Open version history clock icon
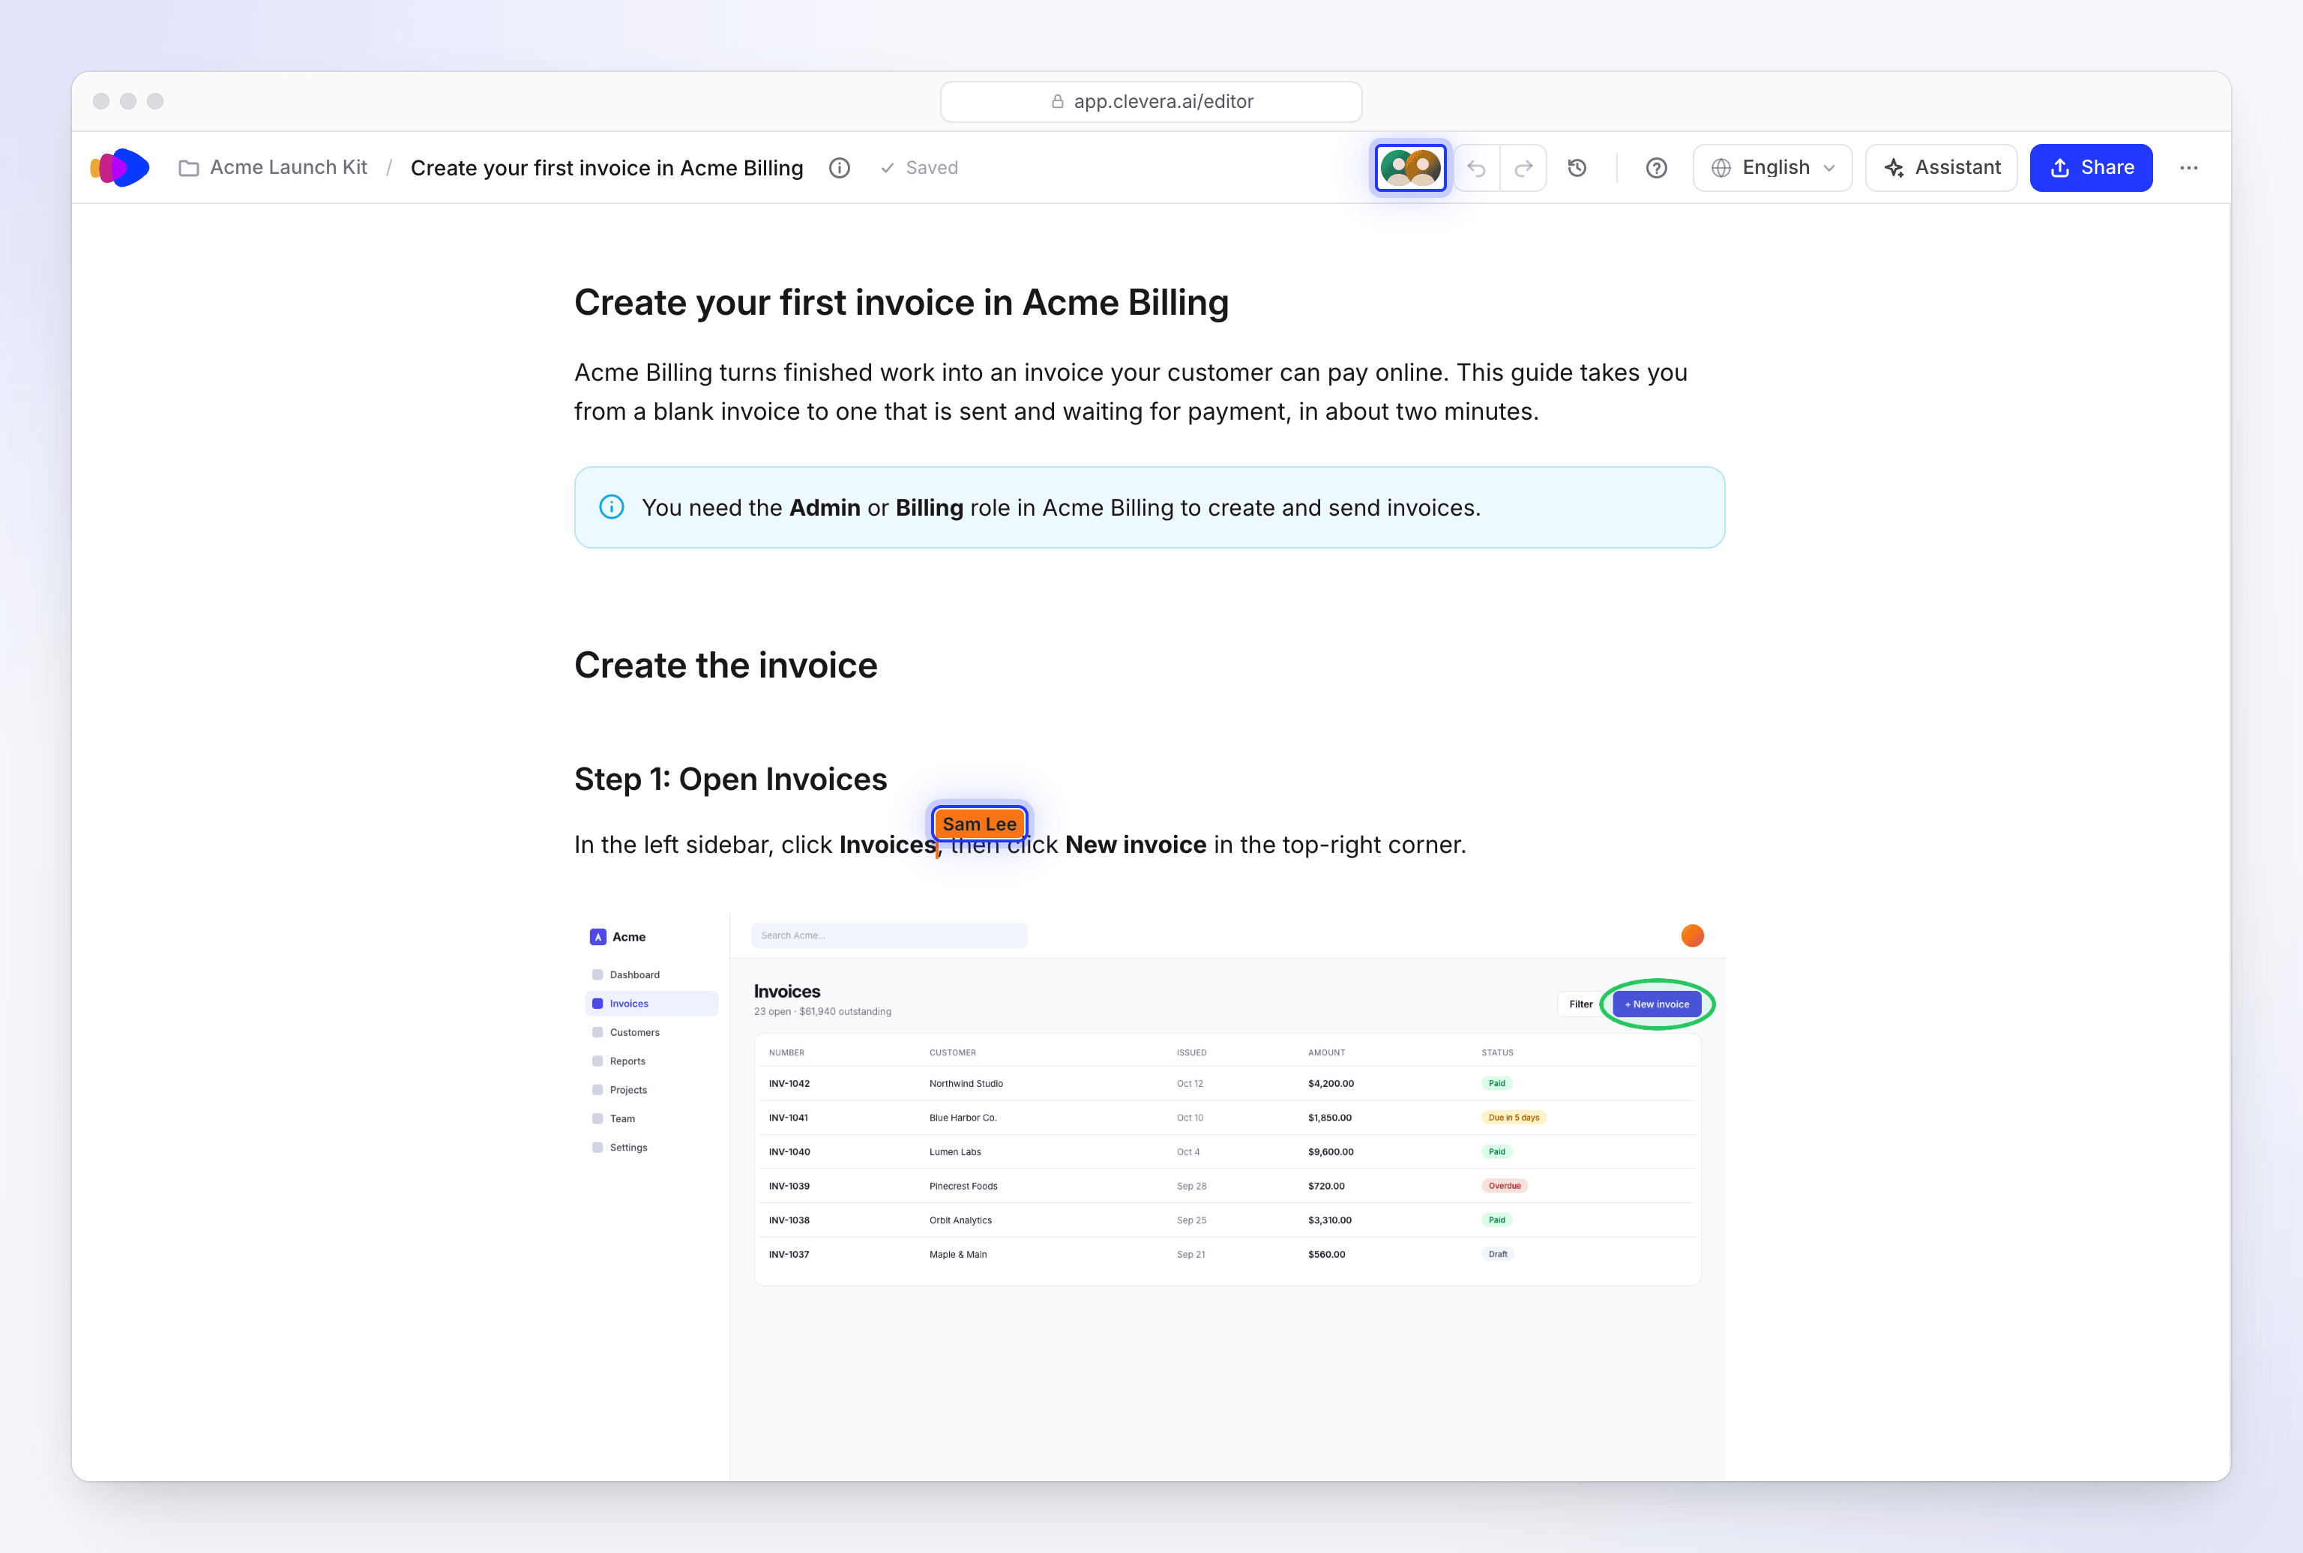 pyautogui.click(x=1577, y=167)
